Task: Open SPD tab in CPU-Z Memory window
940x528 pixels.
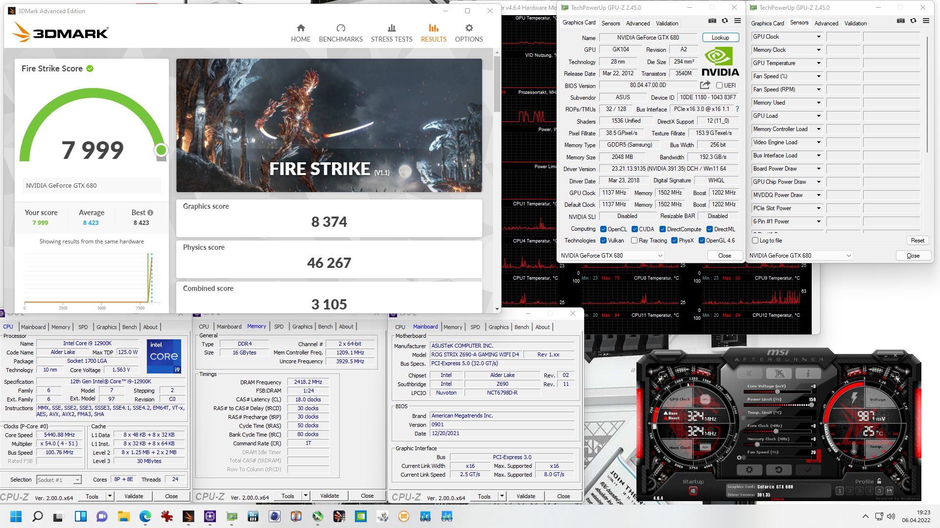Action: 279,327
